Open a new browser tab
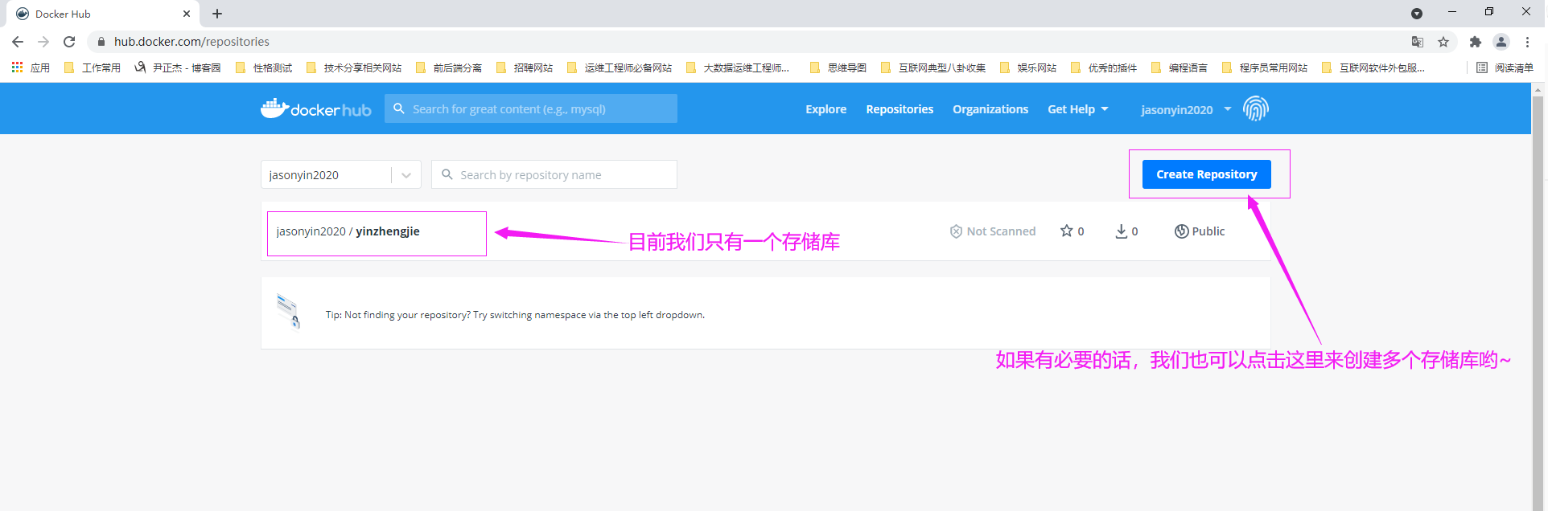 point(217,14)
